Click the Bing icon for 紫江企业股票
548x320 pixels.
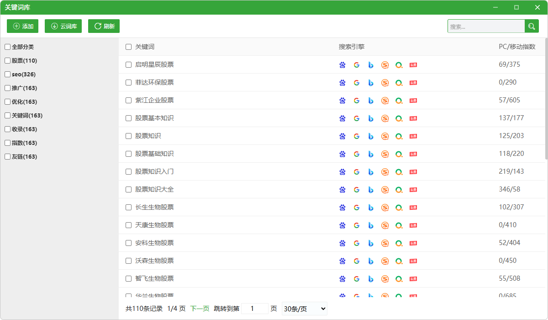coord(371,101)
